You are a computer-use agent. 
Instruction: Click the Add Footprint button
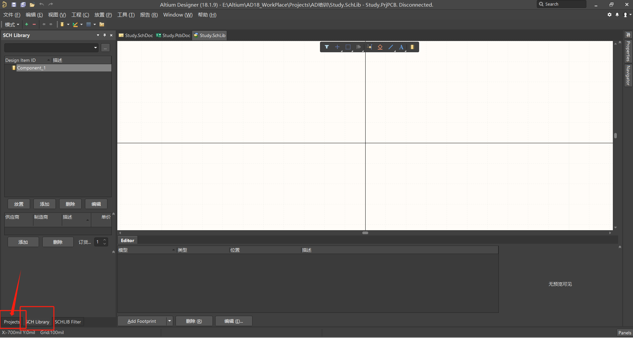pos(142,321)
